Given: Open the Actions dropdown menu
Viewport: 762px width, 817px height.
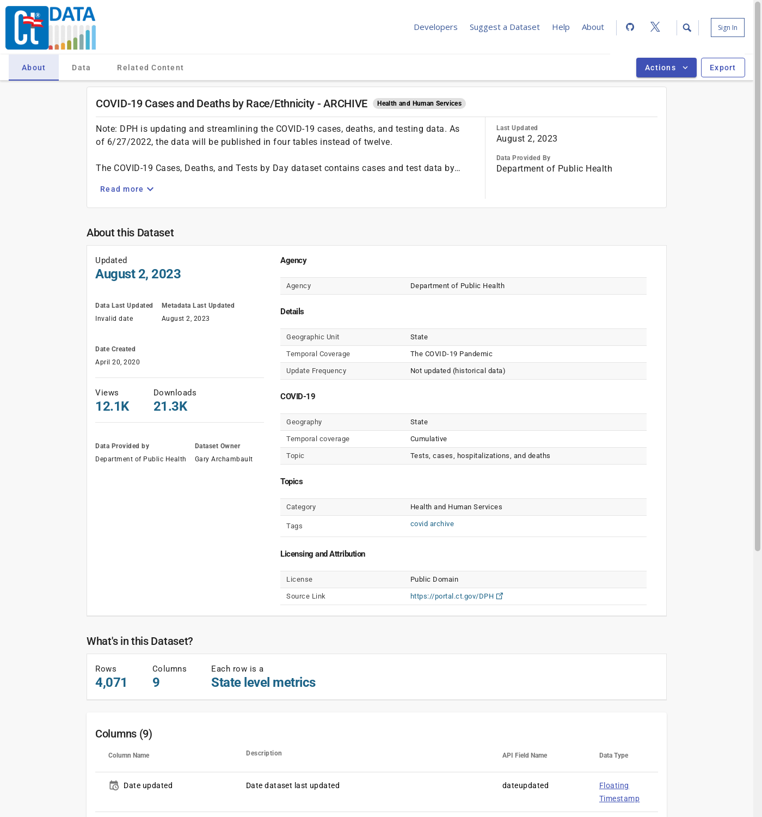Looking at the screenshot, I should 666,68.
